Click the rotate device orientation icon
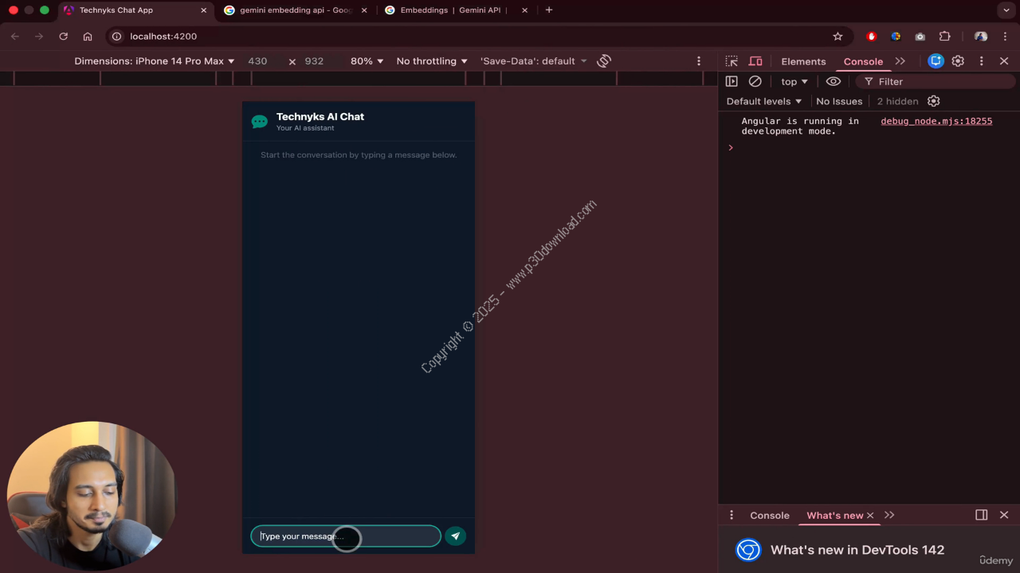Screen dimensions: 1020x573 [604, 61]
